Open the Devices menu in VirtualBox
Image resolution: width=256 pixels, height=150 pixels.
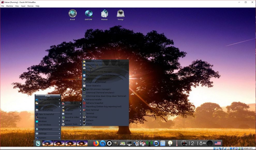pyautogui.click(x=30, y=6)
